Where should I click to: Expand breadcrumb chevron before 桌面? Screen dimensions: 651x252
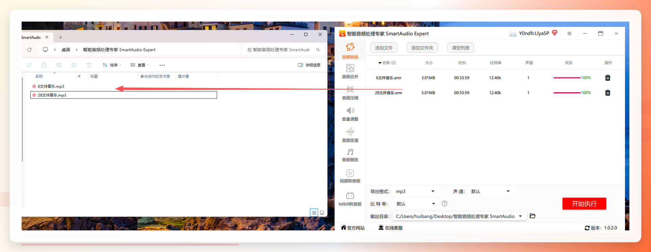(x=55, y=50)
